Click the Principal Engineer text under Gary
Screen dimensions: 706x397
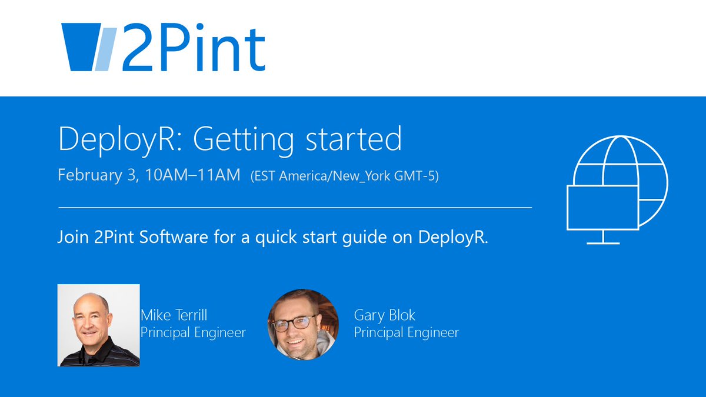click(406, 332)
